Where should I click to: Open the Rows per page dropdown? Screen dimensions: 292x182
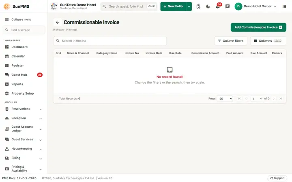225,99
